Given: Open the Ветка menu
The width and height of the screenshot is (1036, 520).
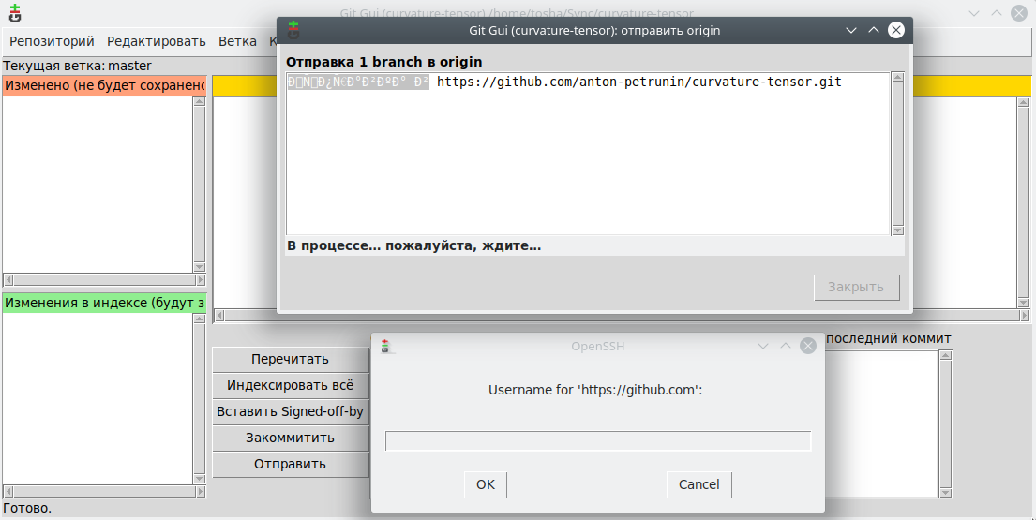Looking at the screenshot, I should pos(238,41).
